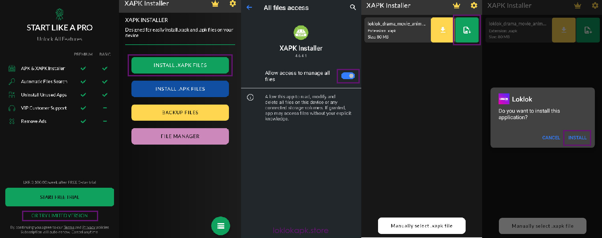Click the APK & XAPK Installer basic checkmark
Image resolution: width=602 pixels, height=238 pixels.
click(x=105, y=68)
